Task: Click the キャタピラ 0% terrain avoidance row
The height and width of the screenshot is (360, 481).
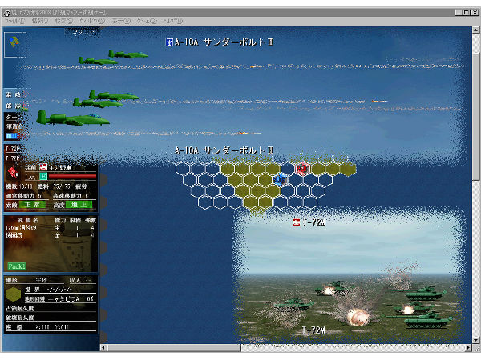Action: pos(60,298)
